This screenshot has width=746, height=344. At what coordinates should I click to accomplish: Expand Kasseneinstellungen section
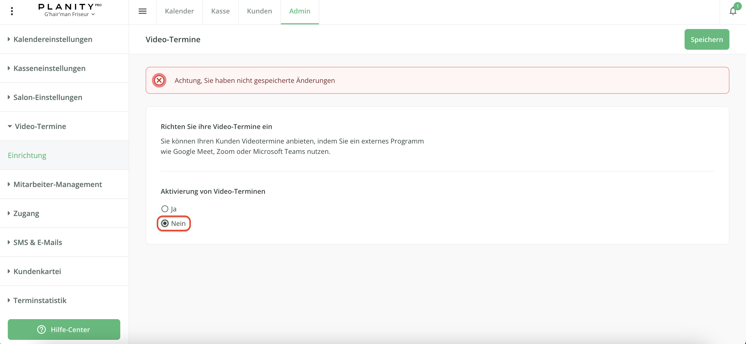(x=49, y=68)
